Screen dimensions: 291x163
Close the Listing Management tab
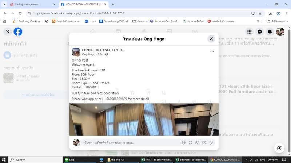pyautogui.click(x=54, y=4)
